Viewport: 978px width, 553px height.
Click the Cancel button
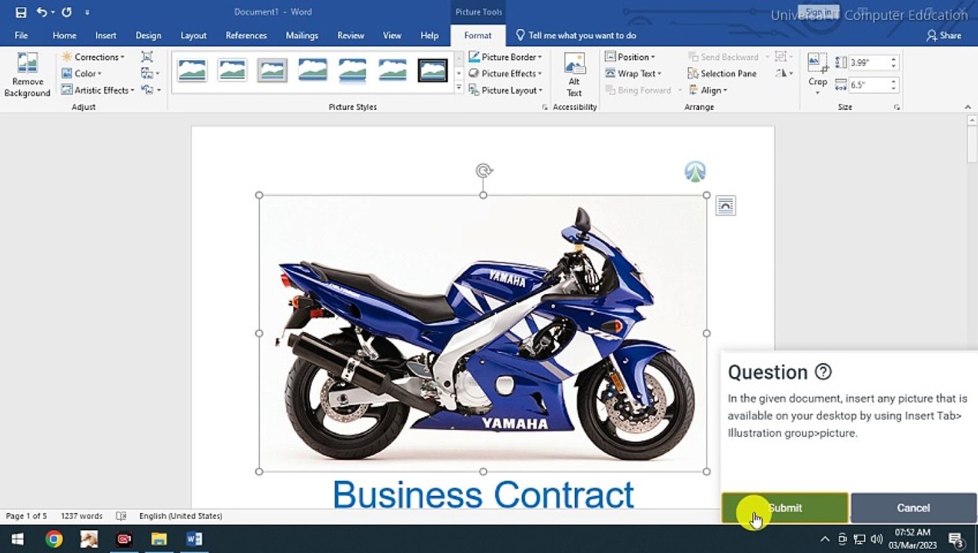pyautogui.click(x=913, y=508)
